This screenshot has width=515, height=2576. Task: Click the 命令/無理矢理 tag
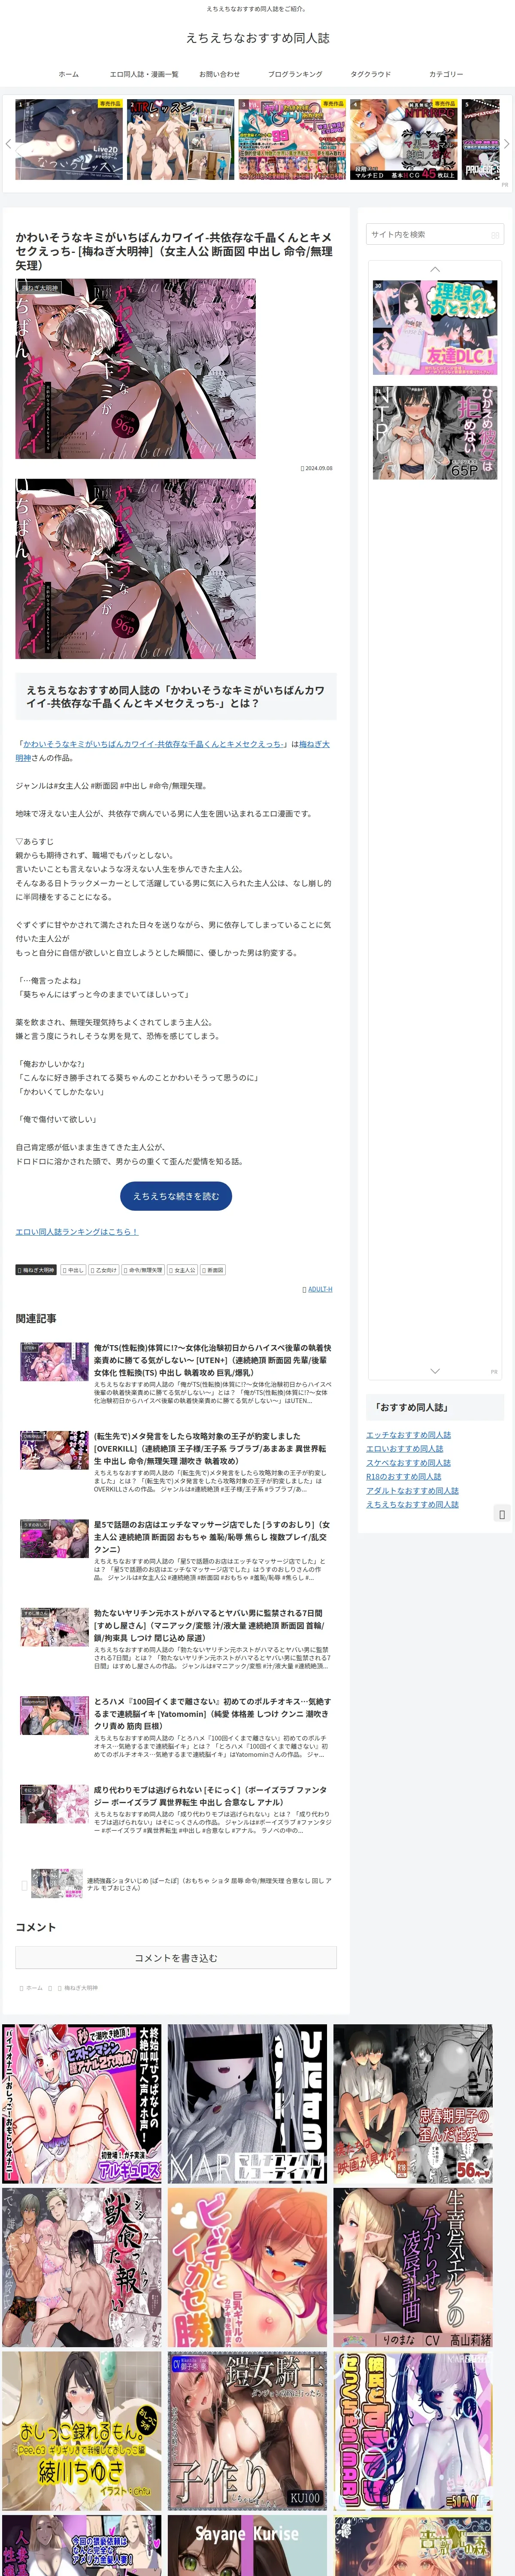coord(143,1270)
